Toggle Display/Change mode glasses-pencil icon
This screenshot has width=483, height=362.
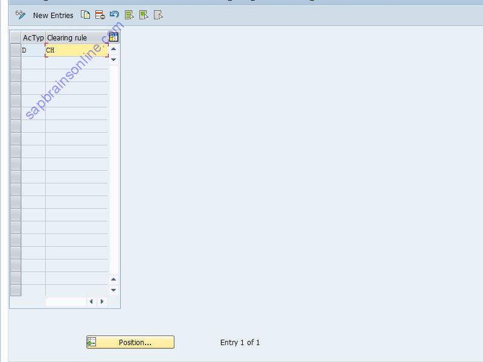(x=21, y=14)
